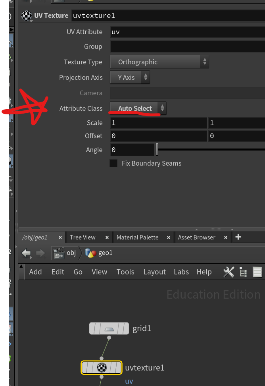Click the Angle value field

pyautogui.click(x=132, y=150)
